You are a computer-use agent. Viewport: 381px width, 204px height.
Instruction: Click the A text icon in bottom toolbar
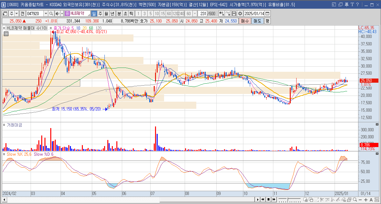[x=371, y=200]
